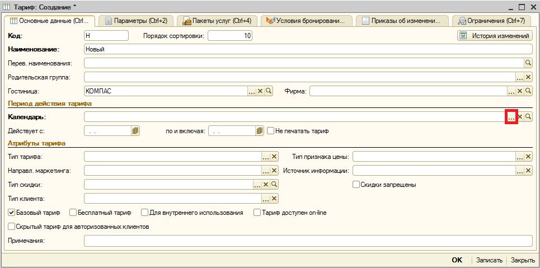Open selection for Источник информации field
The height and width of the screenshot is (268, 540).
pyautogui.click(x=520, y=171)
